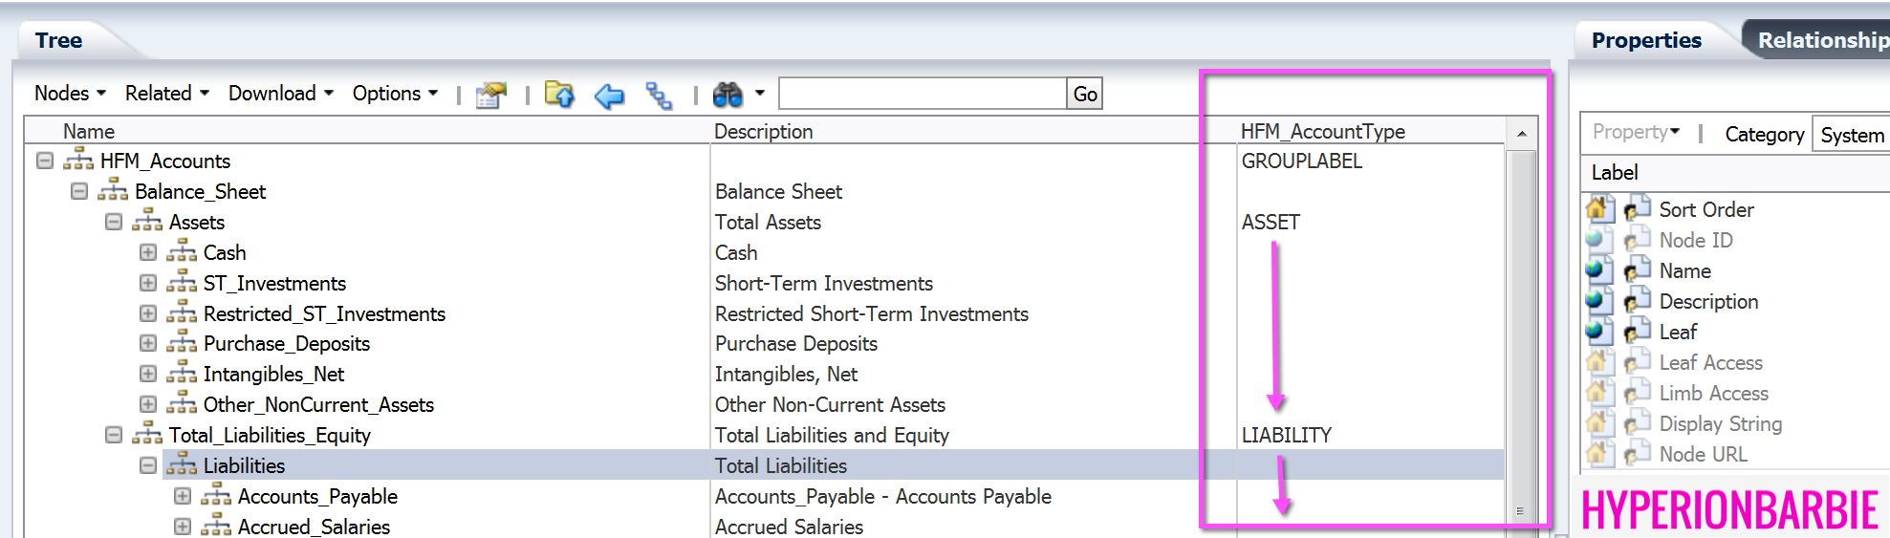Open the find options dropdown arrow
This screenshot has width=1890, height=538.
point(760,94)
